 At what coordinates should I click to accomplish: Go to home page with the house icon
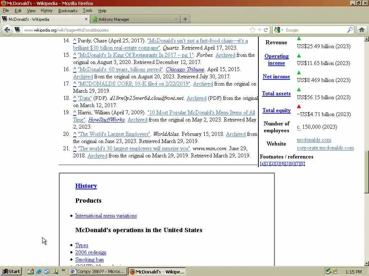click(x=362, y=30)
